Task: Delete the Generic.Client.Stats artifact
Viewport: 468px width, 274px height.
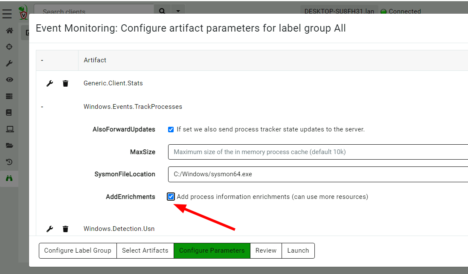Action: 65,83
